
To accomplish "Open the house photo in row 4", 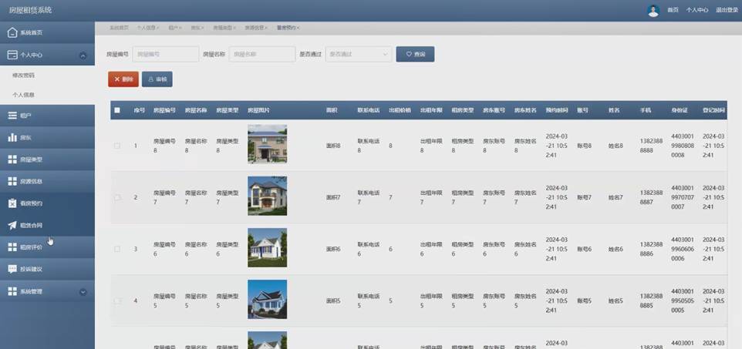I will (x=268, y=300).
